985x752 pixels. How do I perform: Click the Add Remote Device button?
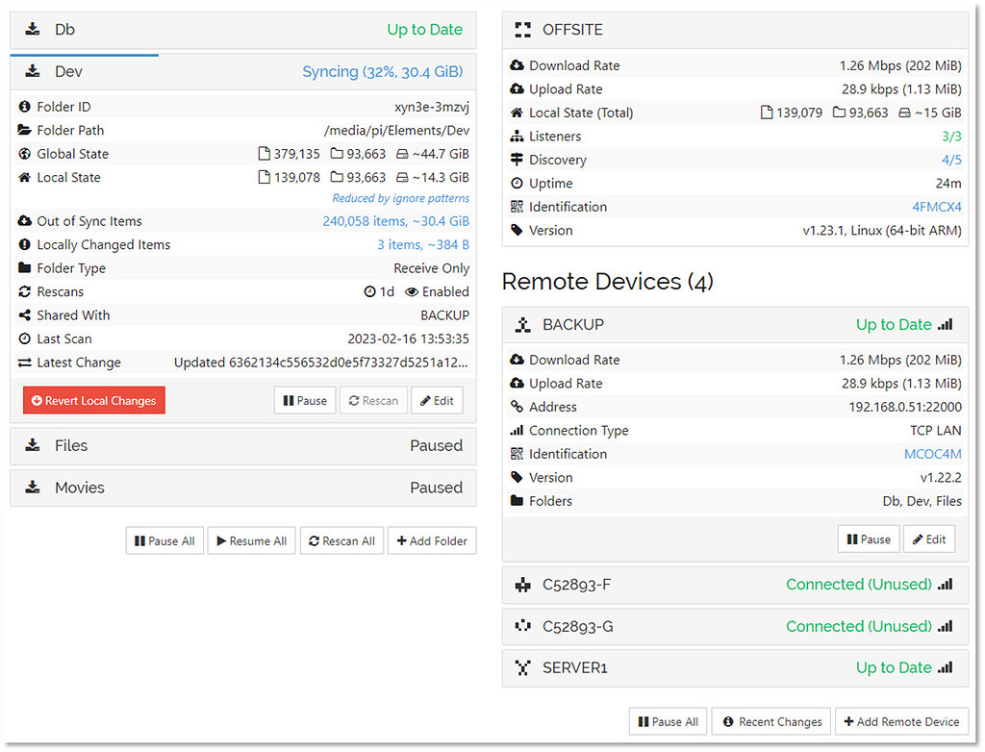pos(901,721)
